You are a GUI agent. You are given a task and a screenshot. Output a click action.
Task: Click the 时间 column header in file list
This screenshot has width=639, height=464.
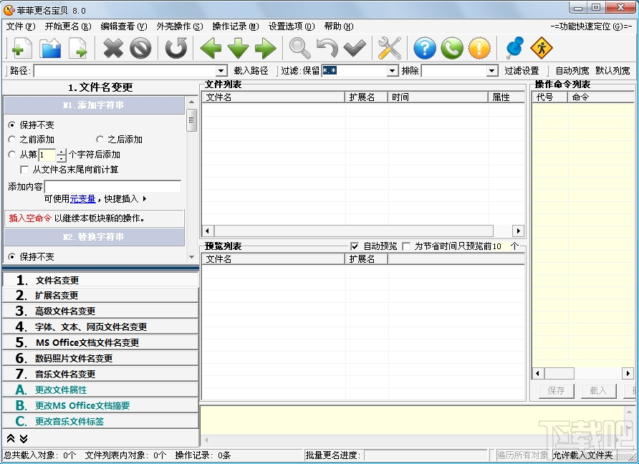tap(438, 97)
